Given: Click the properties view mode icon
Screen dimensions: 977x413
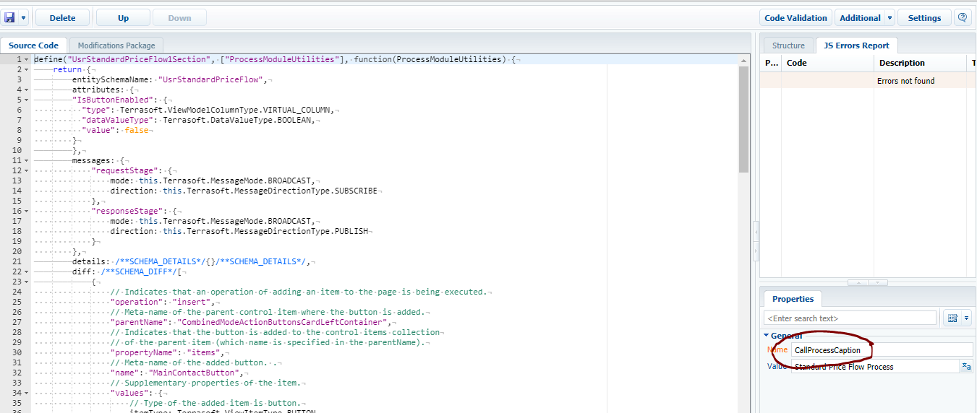Looking at the screenshot, I should (x=952, y=318).
